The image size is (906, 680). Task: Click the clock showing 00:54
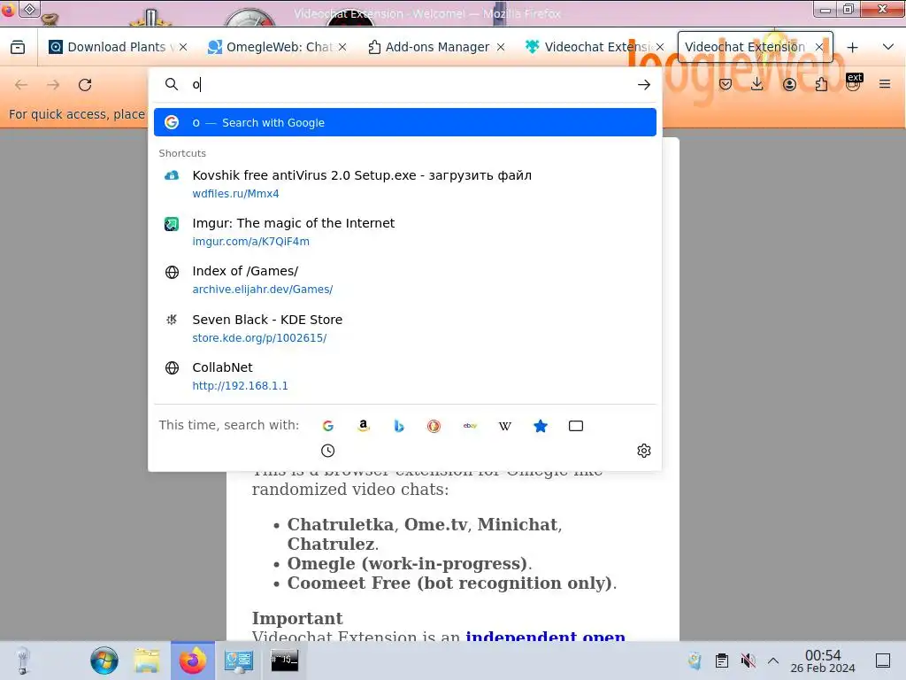pyautogui.click(x=823, y=661)
